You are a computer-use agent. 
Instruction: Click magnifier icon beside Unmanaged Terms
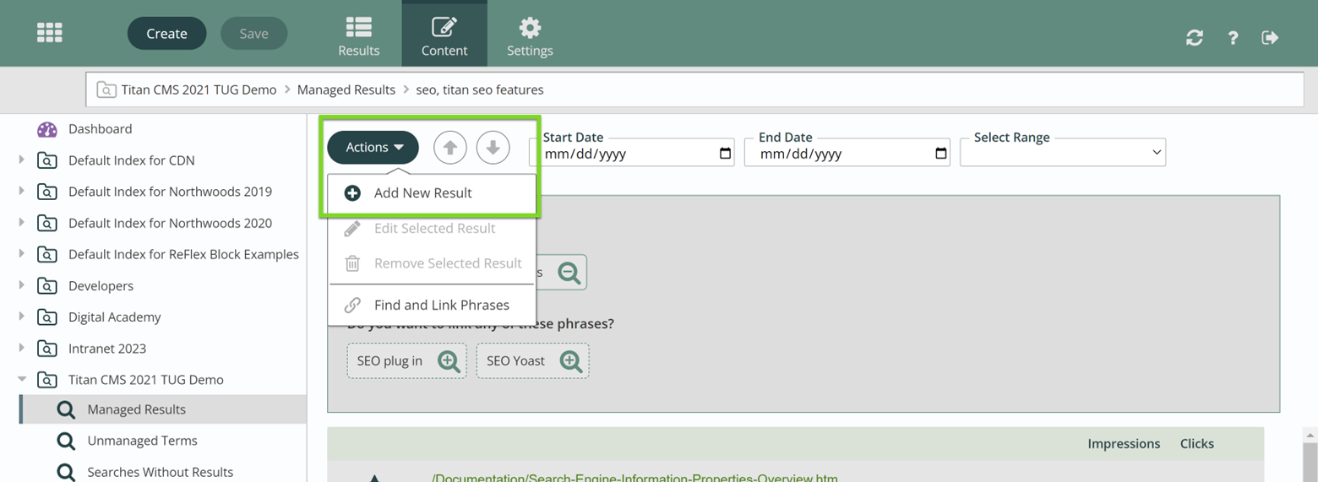(x=66, y=441)
